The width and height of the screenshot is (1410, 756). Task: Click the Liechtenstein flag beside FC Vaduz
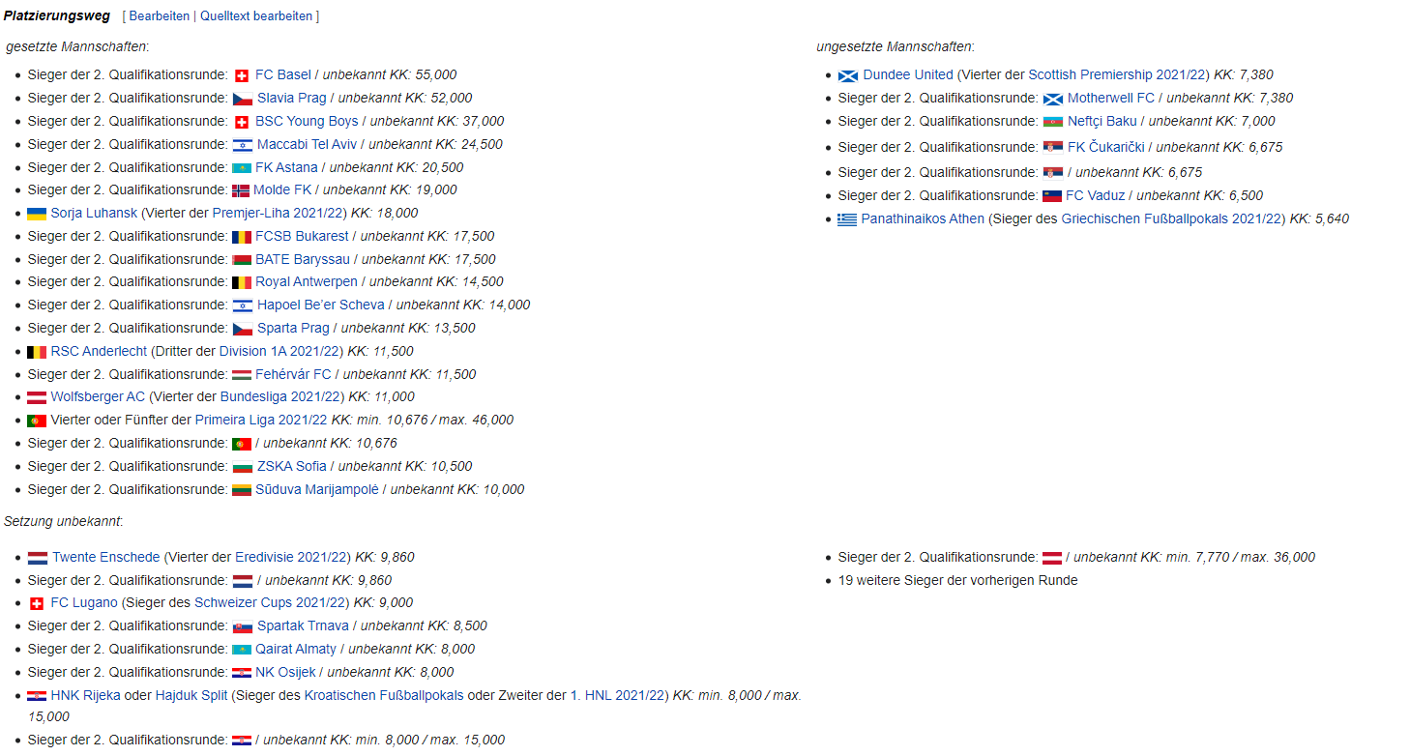[x=1052, y=196]
